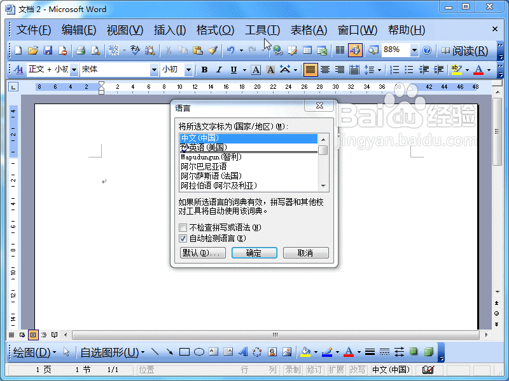Select 英语(美国) in language list
509x381 pixels.
pos(248,148)
